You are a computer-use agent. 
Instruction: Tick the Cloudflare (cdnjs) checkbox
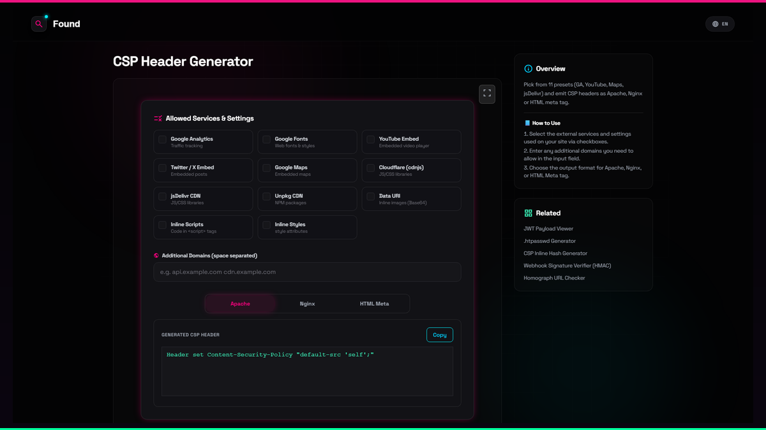tap(371, 168)
